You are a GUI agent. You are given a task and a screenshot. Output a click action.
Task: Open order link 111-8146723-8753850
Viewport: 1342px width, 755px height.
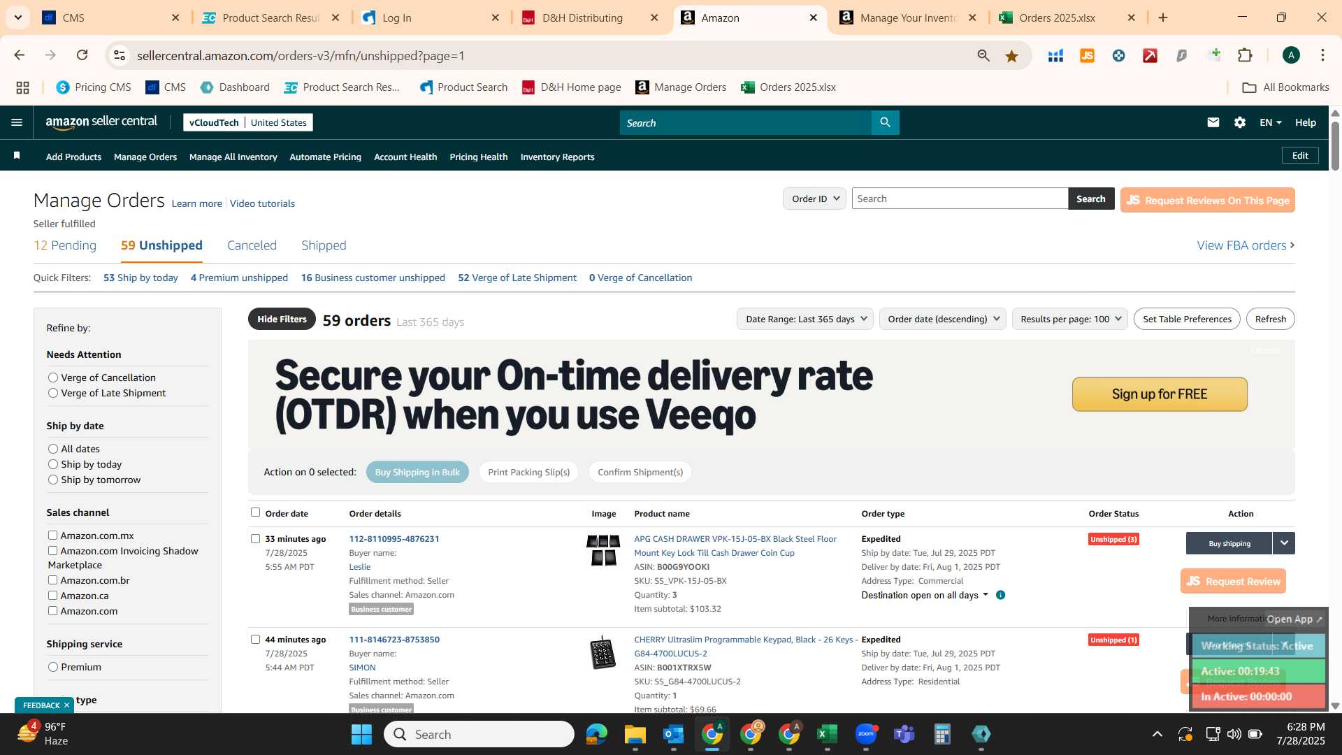coord(394,640)
